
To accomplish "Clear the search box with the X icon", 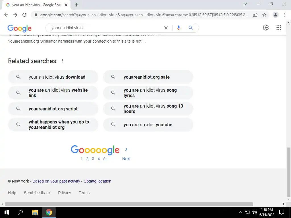I will pyautogui.click(x=166, y=28).
